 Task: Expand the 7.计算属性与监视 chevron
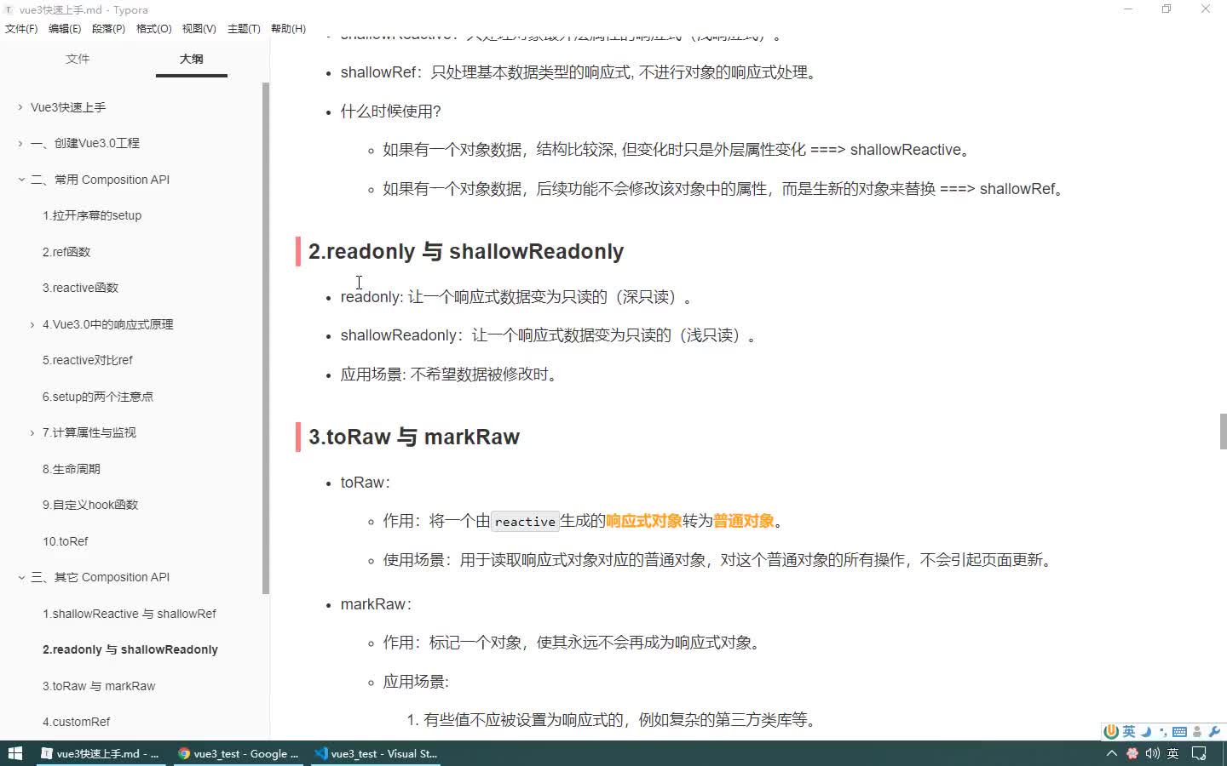(32, 432)
